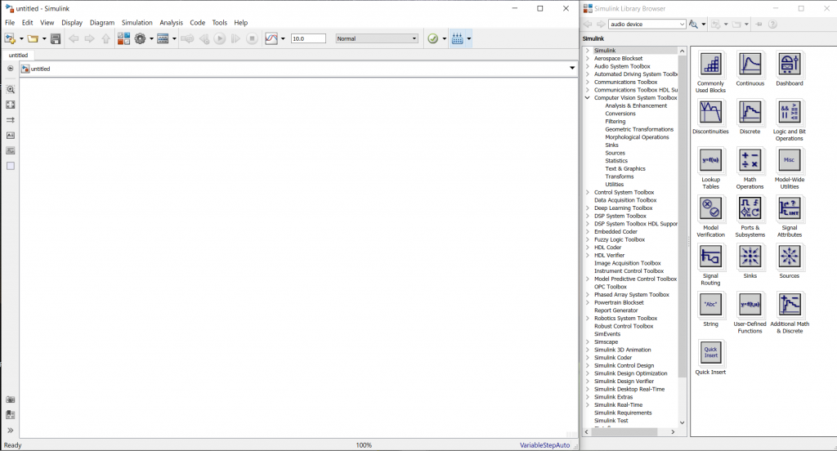Expand the Control System Toolbox node
837x451 pixels.
(x=588, y=192)
